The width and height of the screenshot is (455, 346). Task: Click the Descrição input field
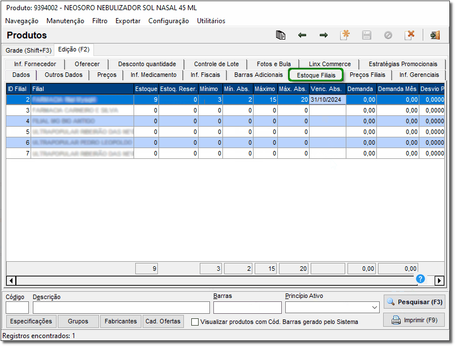(x=121, y=308)
